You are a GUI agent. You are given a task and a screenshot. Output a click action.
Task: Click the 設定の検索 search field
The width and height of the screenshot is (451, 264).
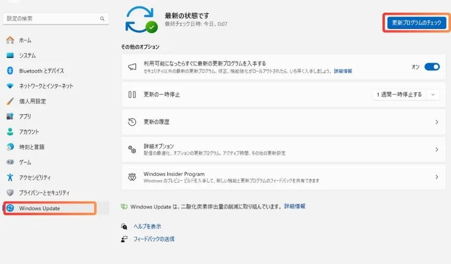pyautogui.click(x=56, y=19)
